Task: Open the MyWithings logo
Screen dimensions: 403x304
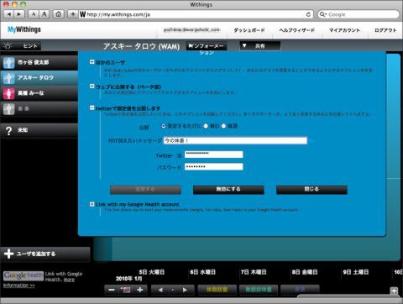Action: [24, 29]
